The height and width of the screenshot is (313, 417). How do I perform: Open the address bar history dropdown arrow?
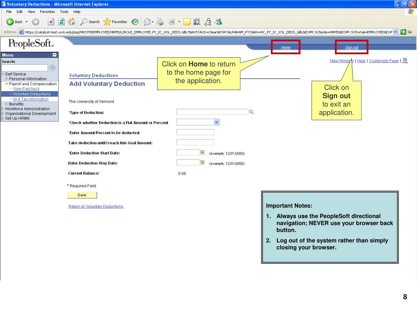395,32
